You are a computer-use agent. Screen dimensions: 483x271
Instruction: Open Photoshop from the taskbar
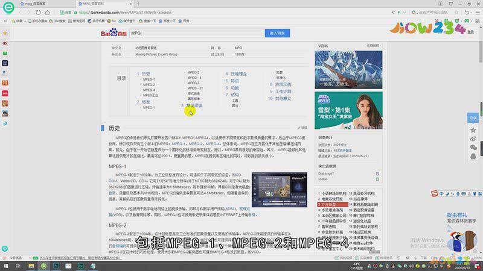[56, 266]
